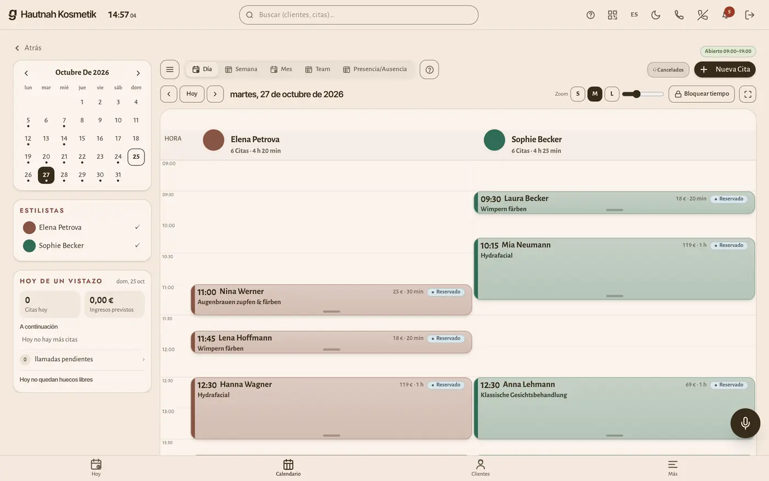This screenshot has height=481, width=769.
Task: Enter fullscreen calendar view
Action: pos(748,94)
